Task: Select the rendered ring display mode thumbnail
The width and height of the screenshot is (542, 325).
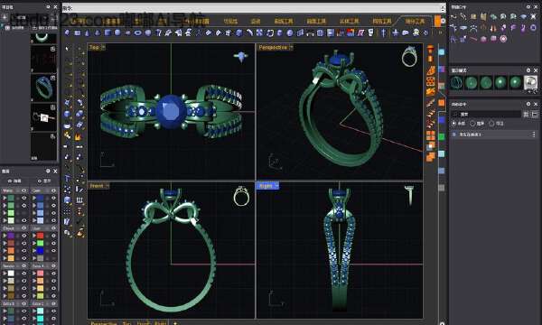Action: tap(530, 82)
